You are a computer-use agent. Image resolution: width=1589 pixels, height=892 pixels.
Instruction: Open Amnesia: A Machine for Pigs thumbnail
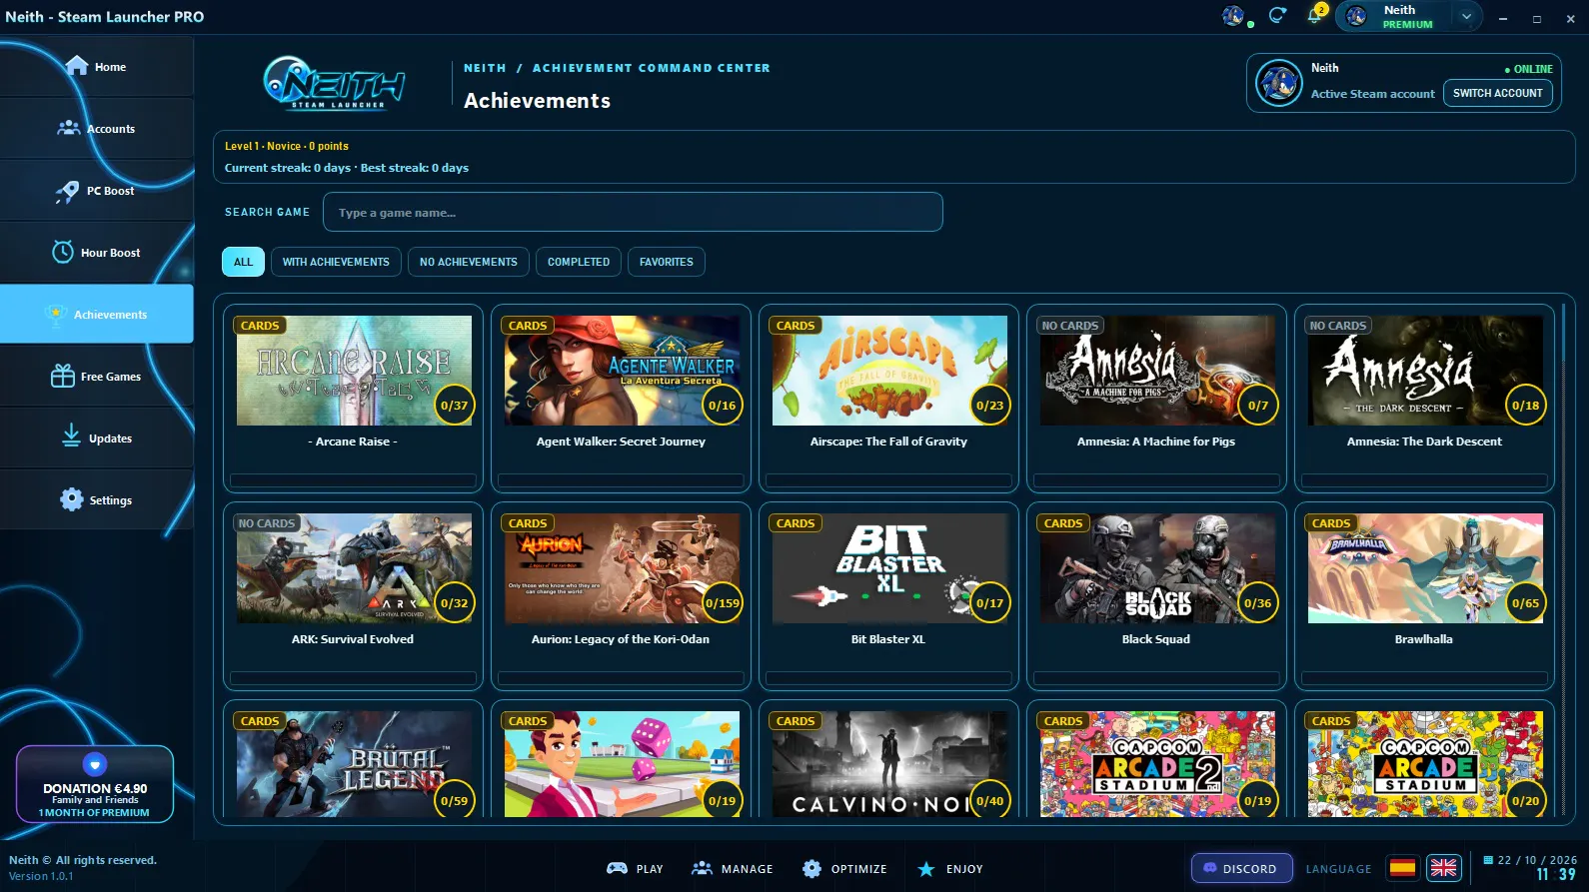tap(1157, 371)
